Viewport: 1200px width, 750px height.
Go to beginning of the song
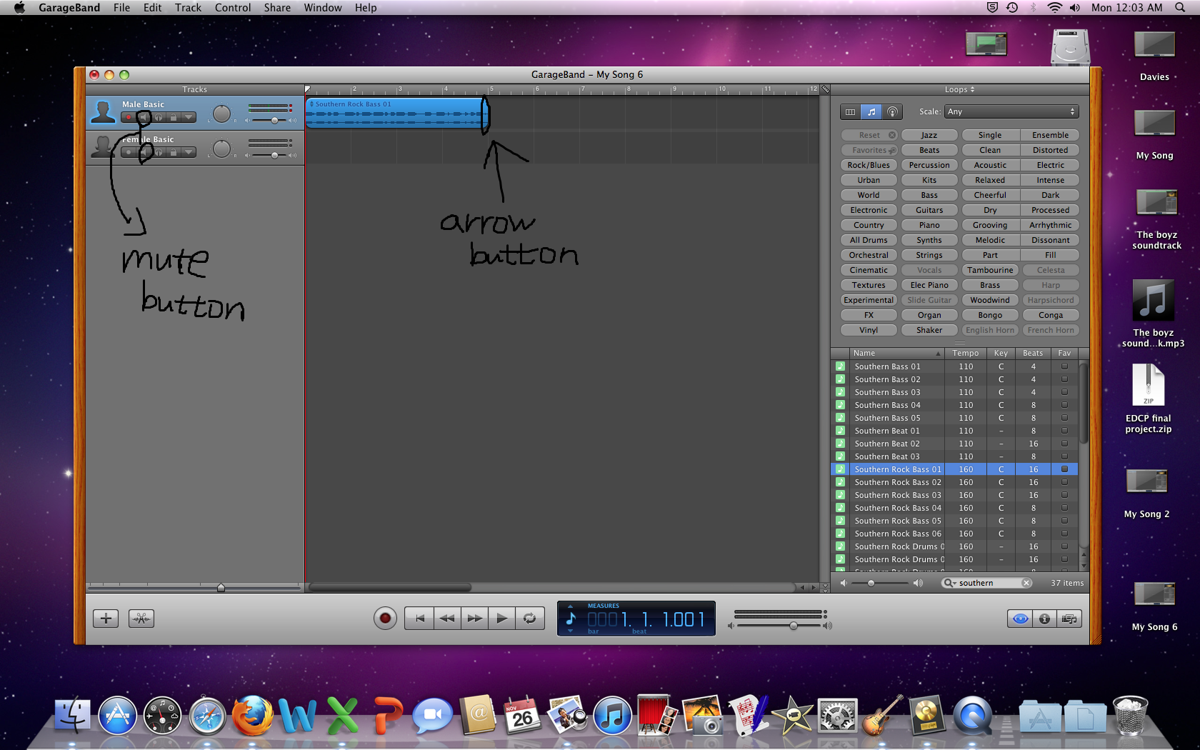click(419, 619)
